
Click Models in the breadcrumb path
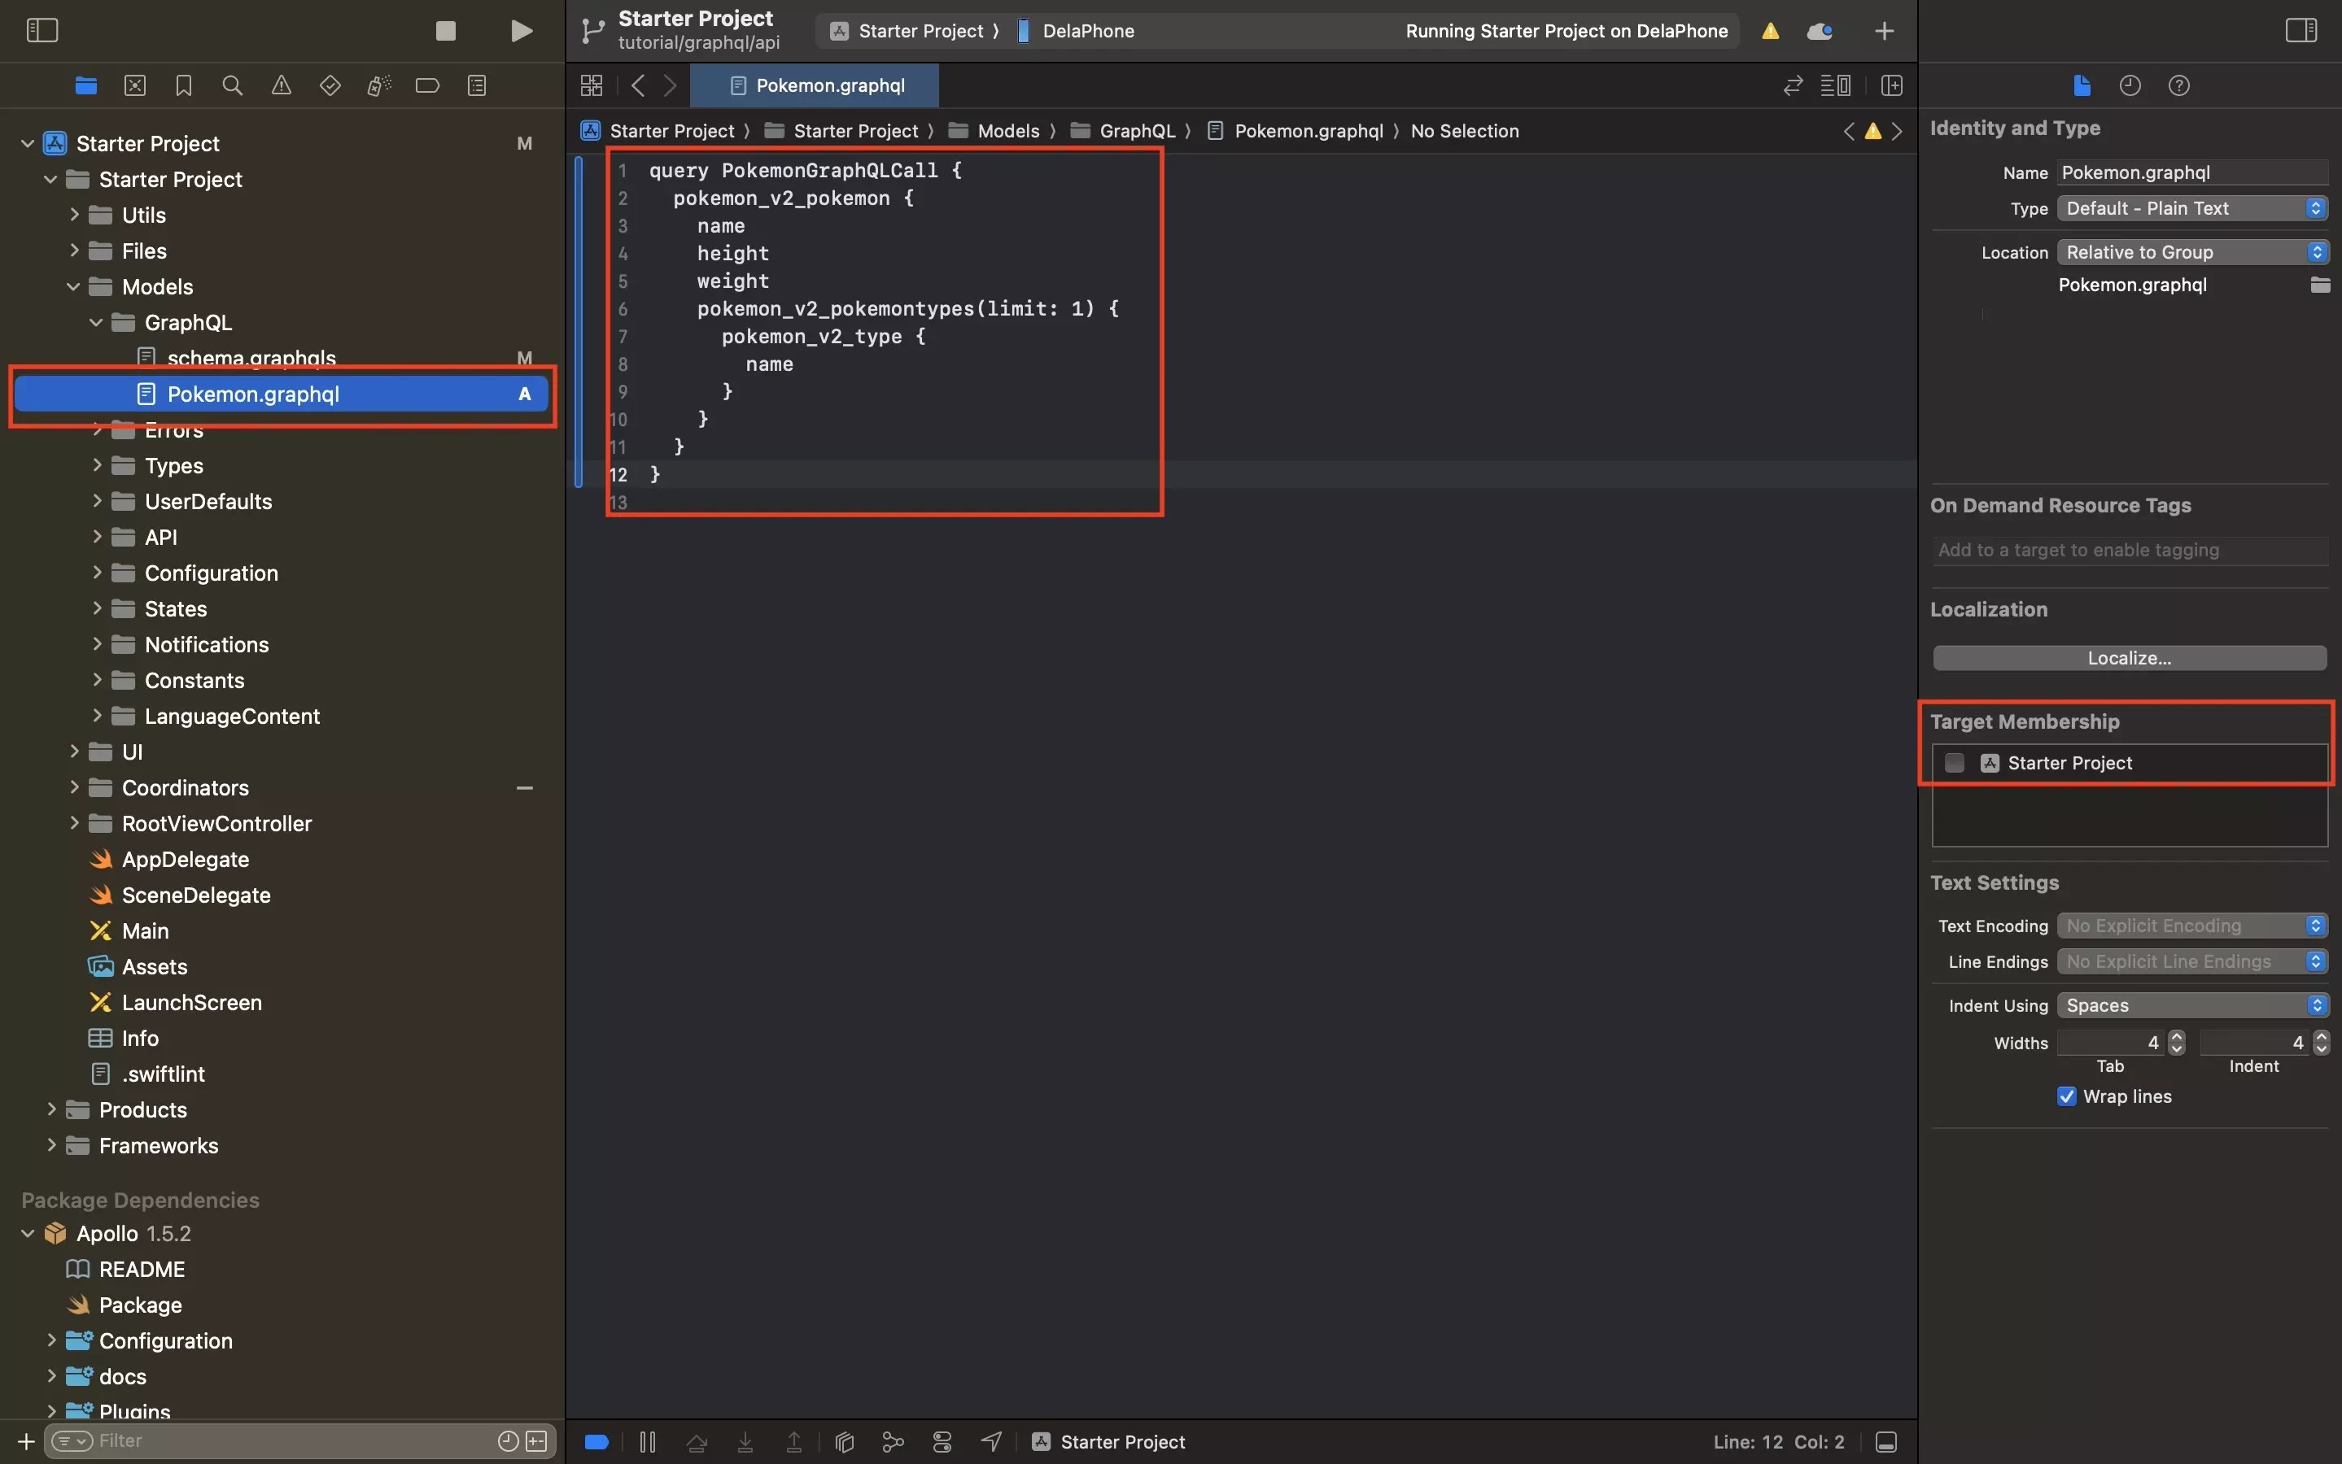tap(1007, 131)
